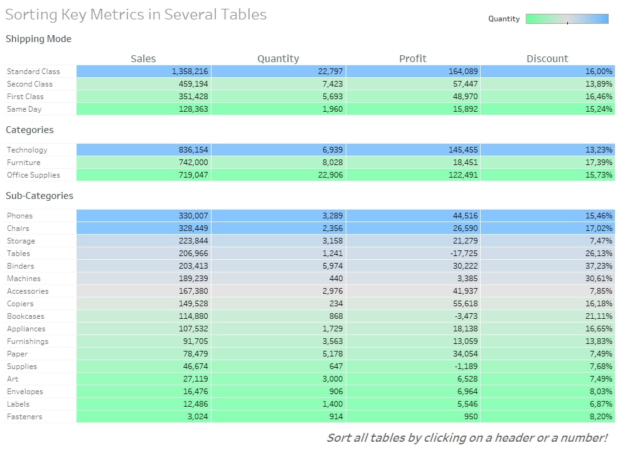Click the Standard Class sales value 1,358,216

pyautogui.click(x=190, y=72)
